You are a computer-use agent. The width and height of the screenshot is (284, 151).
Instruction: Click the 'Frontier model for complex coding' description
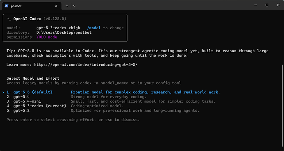(145, 92)
